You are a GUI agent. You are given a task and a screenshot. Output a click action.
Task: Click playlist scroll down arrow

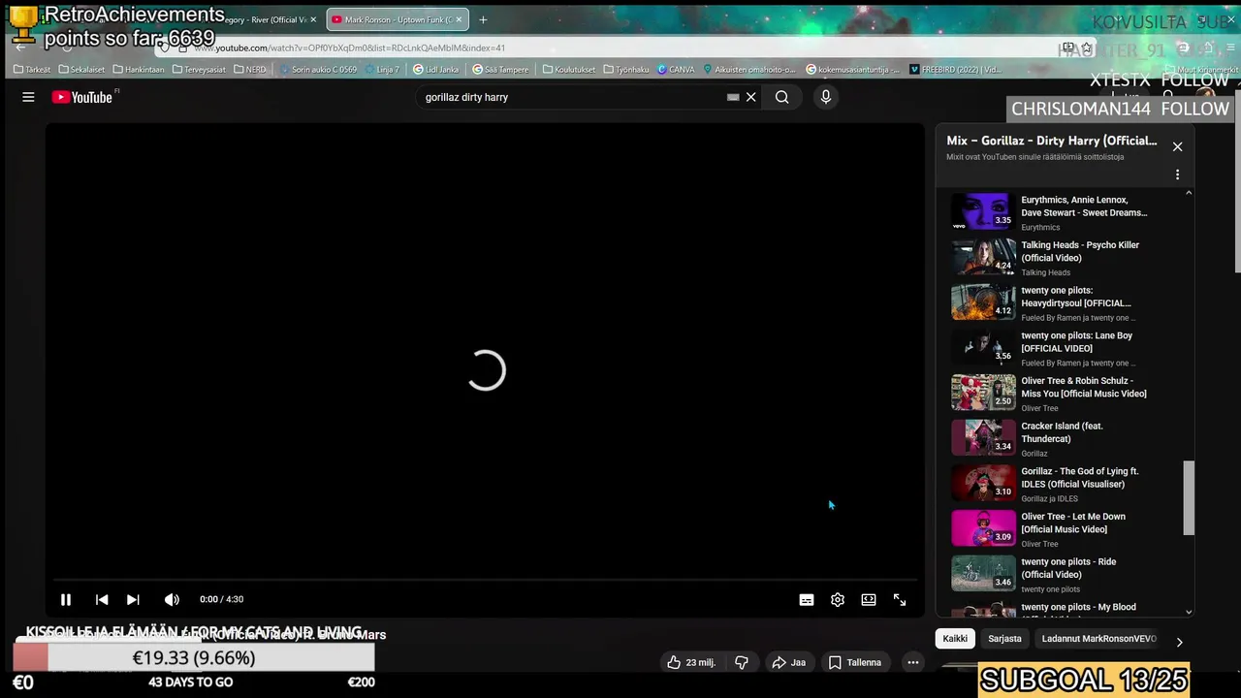click(1189, 612)
